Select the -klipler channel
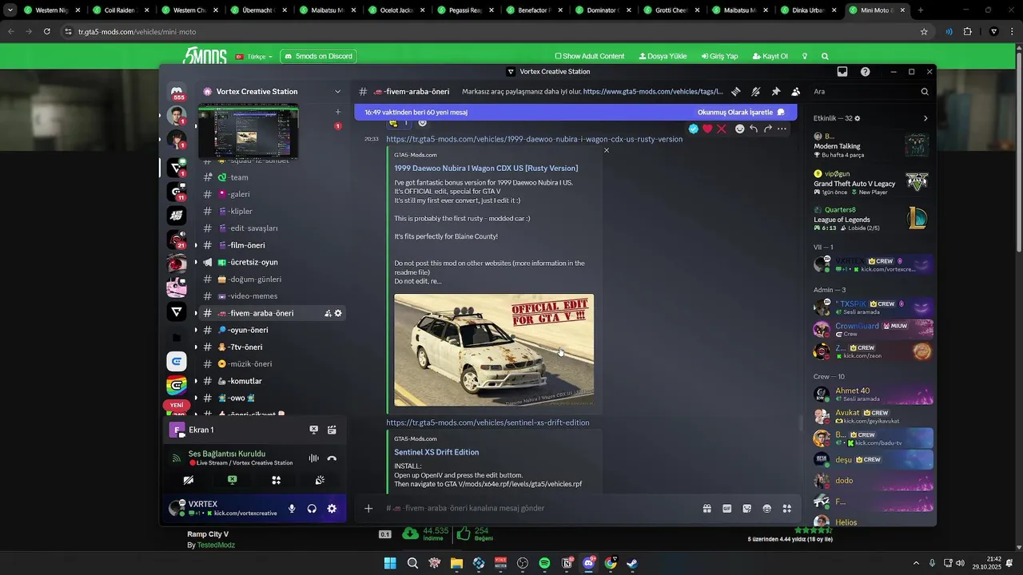Screen dimensions: 1023x575 (270, 212)
